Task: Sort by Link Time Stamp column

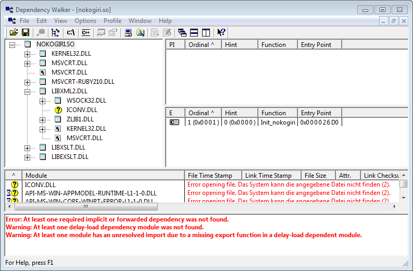Action: click(x=271, y=175)
